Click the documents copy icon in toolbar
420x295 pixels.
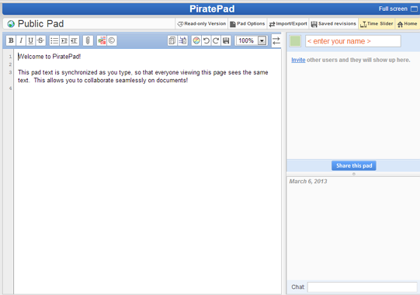click(x=172, y=40)
